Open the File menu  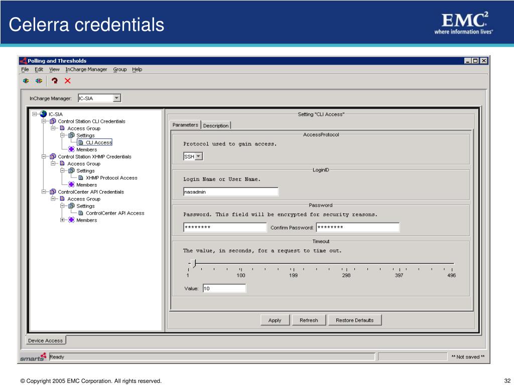pyautogui.click(x=25, y=69)
